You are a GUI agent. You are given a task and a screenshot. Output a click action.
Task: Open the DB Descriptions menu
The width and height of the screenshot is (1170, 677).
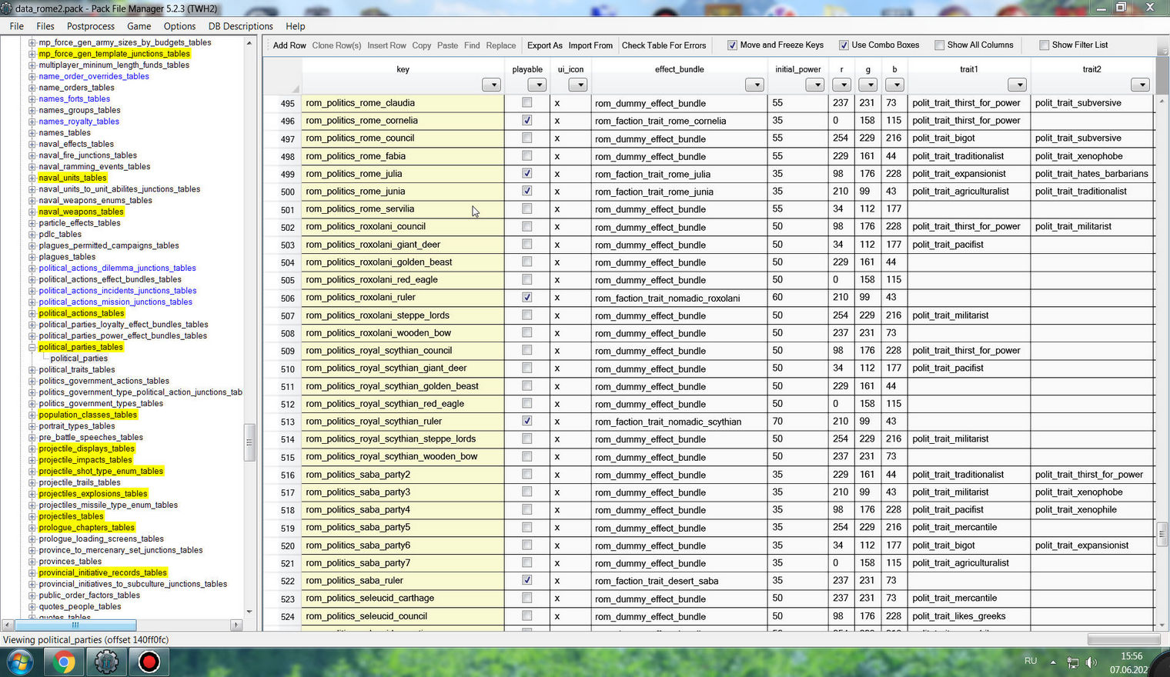pyautogui.click(x=240, y=26)
